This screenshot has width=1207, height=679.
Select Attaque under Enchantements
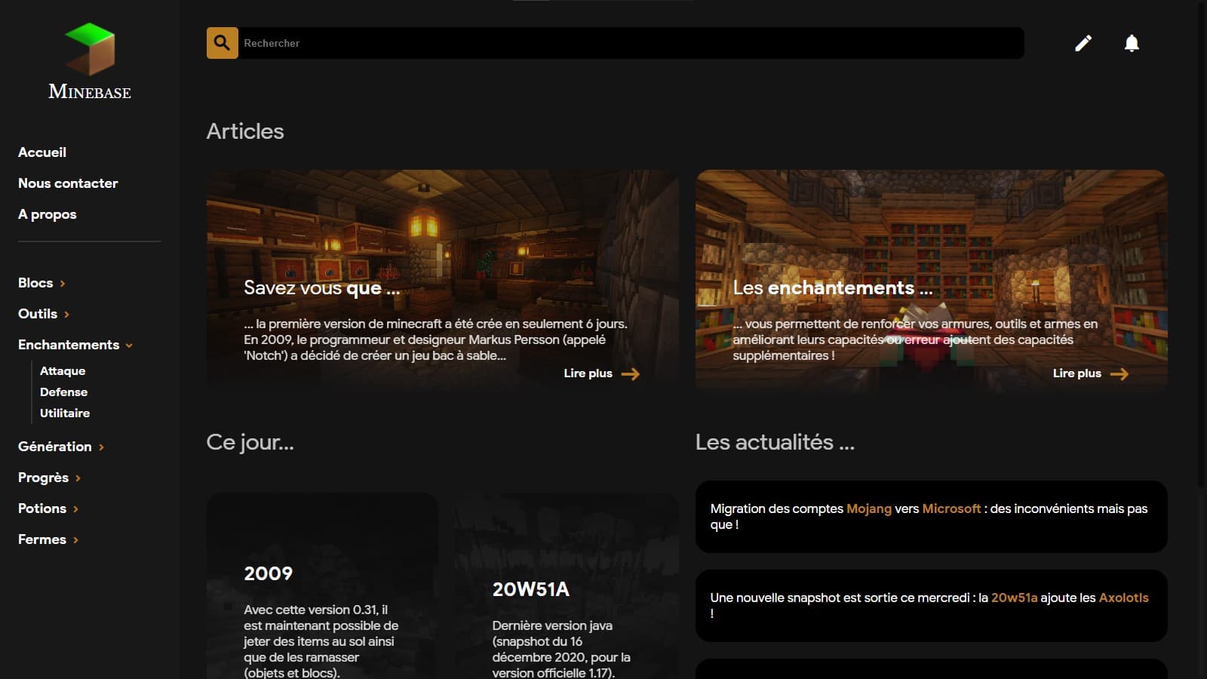click(x=63, y=371)
